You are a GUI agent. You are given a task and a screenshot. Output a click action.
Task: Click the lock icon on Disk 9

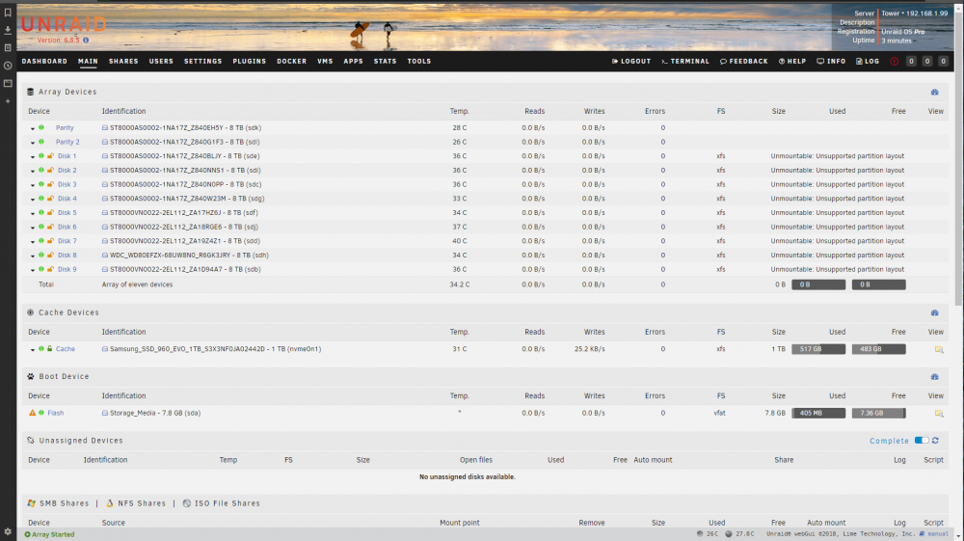pyautogui.click(x=50, y=269)
